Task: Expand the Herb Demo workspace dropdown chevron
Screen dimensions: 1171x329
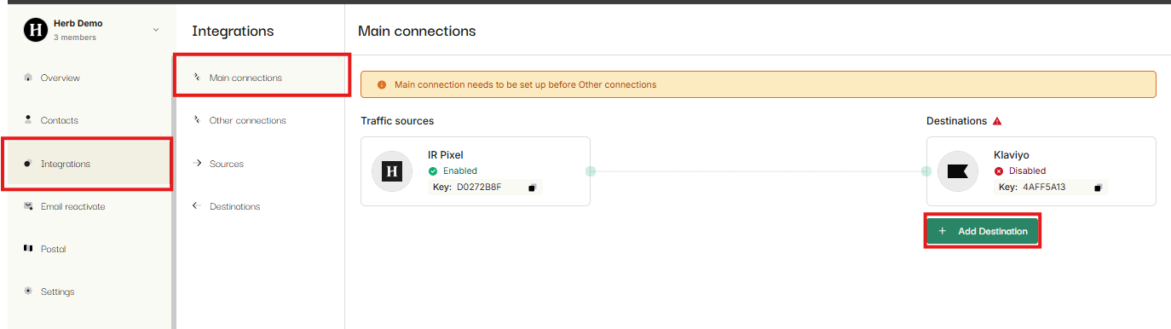Action: pyautogui.click(x=155, y=30)
